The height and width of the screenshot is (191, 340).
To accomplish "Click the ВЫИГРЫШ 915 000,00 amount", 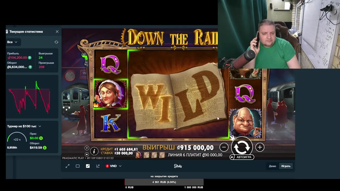I will (195, 147).
